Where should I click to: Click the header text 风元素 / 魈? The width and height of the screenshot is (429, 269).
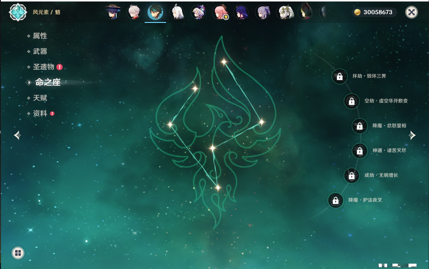coord(46,12)
